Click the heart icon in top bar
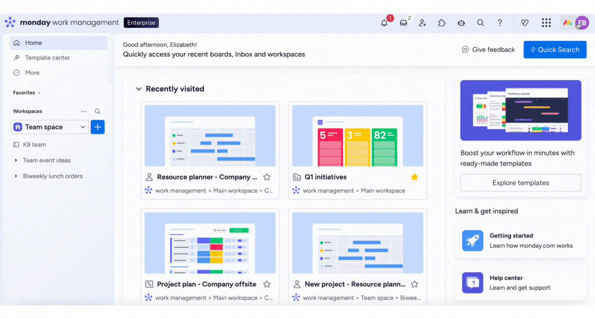 [525, 23]
